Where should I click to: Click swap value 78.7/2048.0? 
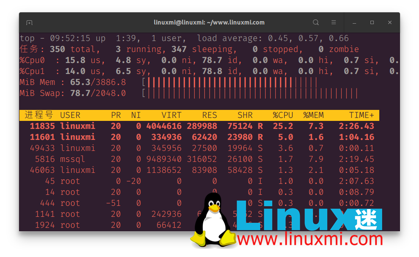pyautogui.click(x=98, y=93)
